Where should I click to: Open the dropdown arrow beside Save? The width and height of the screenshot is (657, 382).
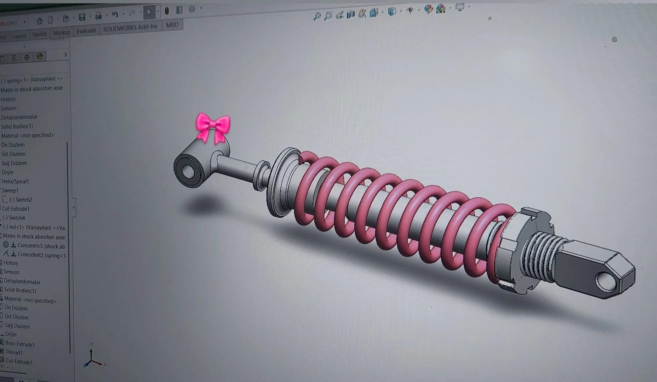[x=90, y=16]
